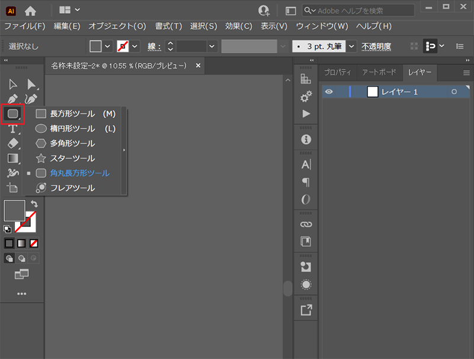Click the Rounded Rectangle tool in toolbar

point(12,114)
